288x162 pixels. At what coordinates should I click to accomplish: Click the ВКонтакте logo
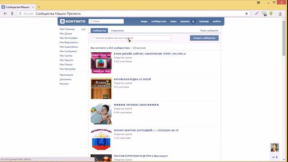(73, 21)
